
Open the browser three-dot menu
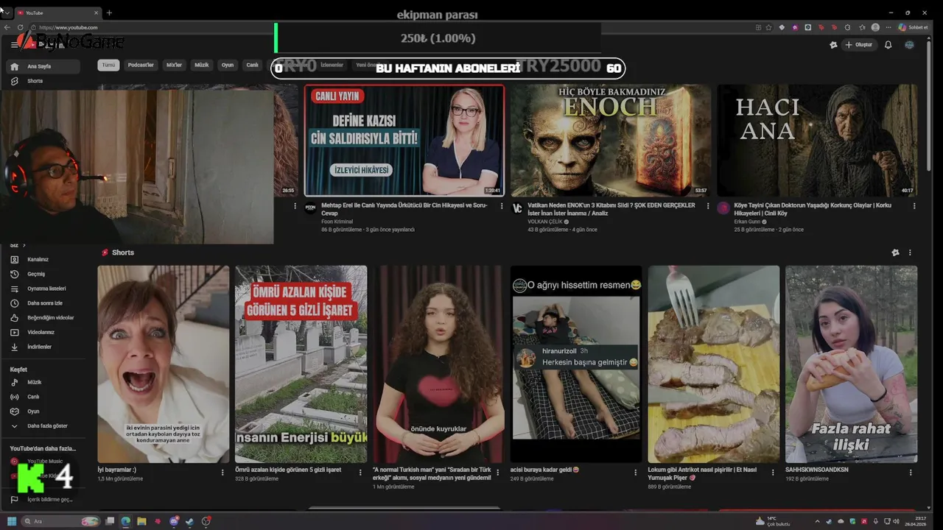888,27
